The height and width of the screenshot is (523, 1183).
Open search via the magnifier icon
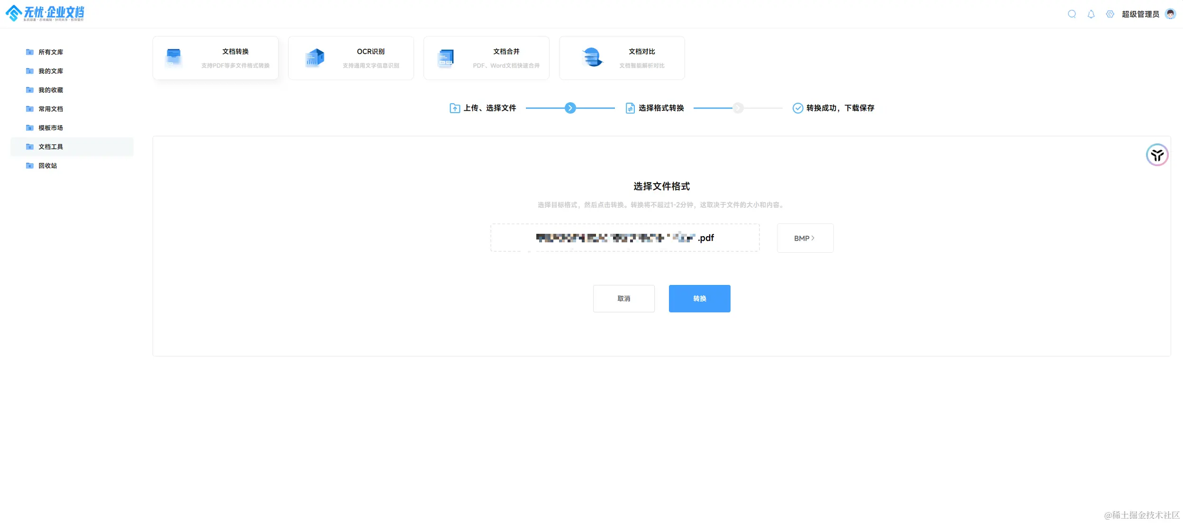[x=1072, y=14]
